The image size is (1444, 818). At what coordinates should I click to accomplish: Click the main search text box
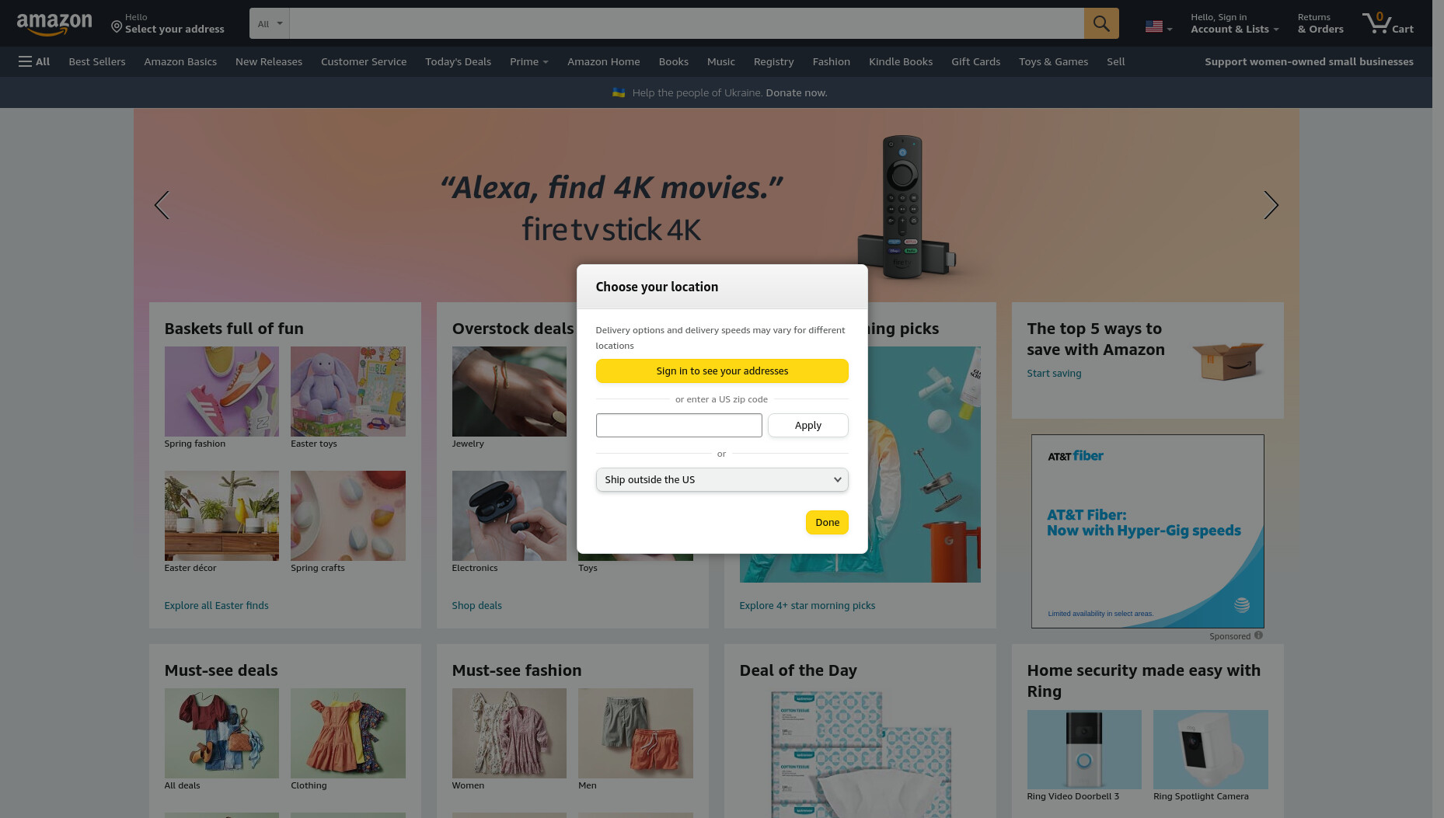point(686,23)
